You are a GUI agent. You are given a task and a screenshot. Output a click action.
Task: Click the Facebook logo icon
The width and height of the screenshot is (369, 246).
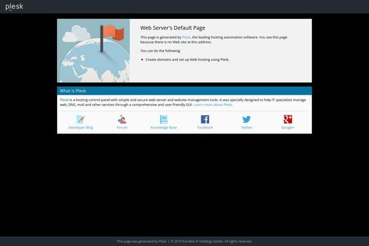tap(205, 119)
